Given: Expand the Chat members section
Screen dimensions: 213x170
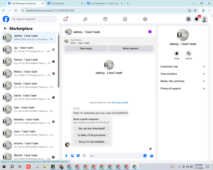Looking at the screenshot, I should 183,74.
